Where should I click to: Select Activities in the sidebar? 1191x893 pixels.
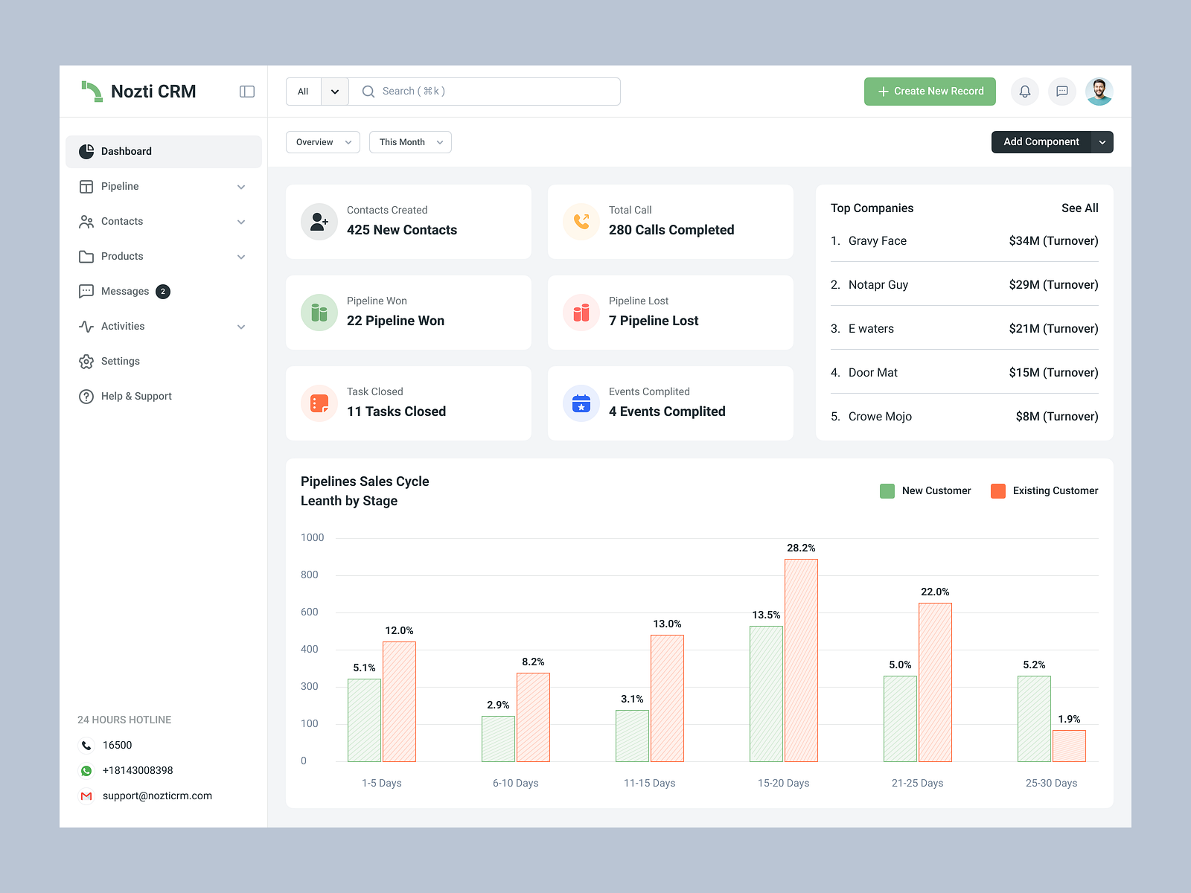point(164,326)
